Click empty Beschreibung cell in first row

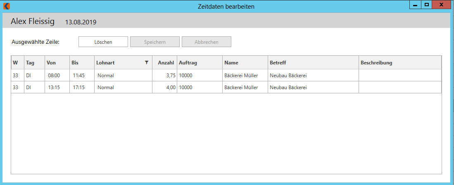pyautogui.click(x=400, y=76)
